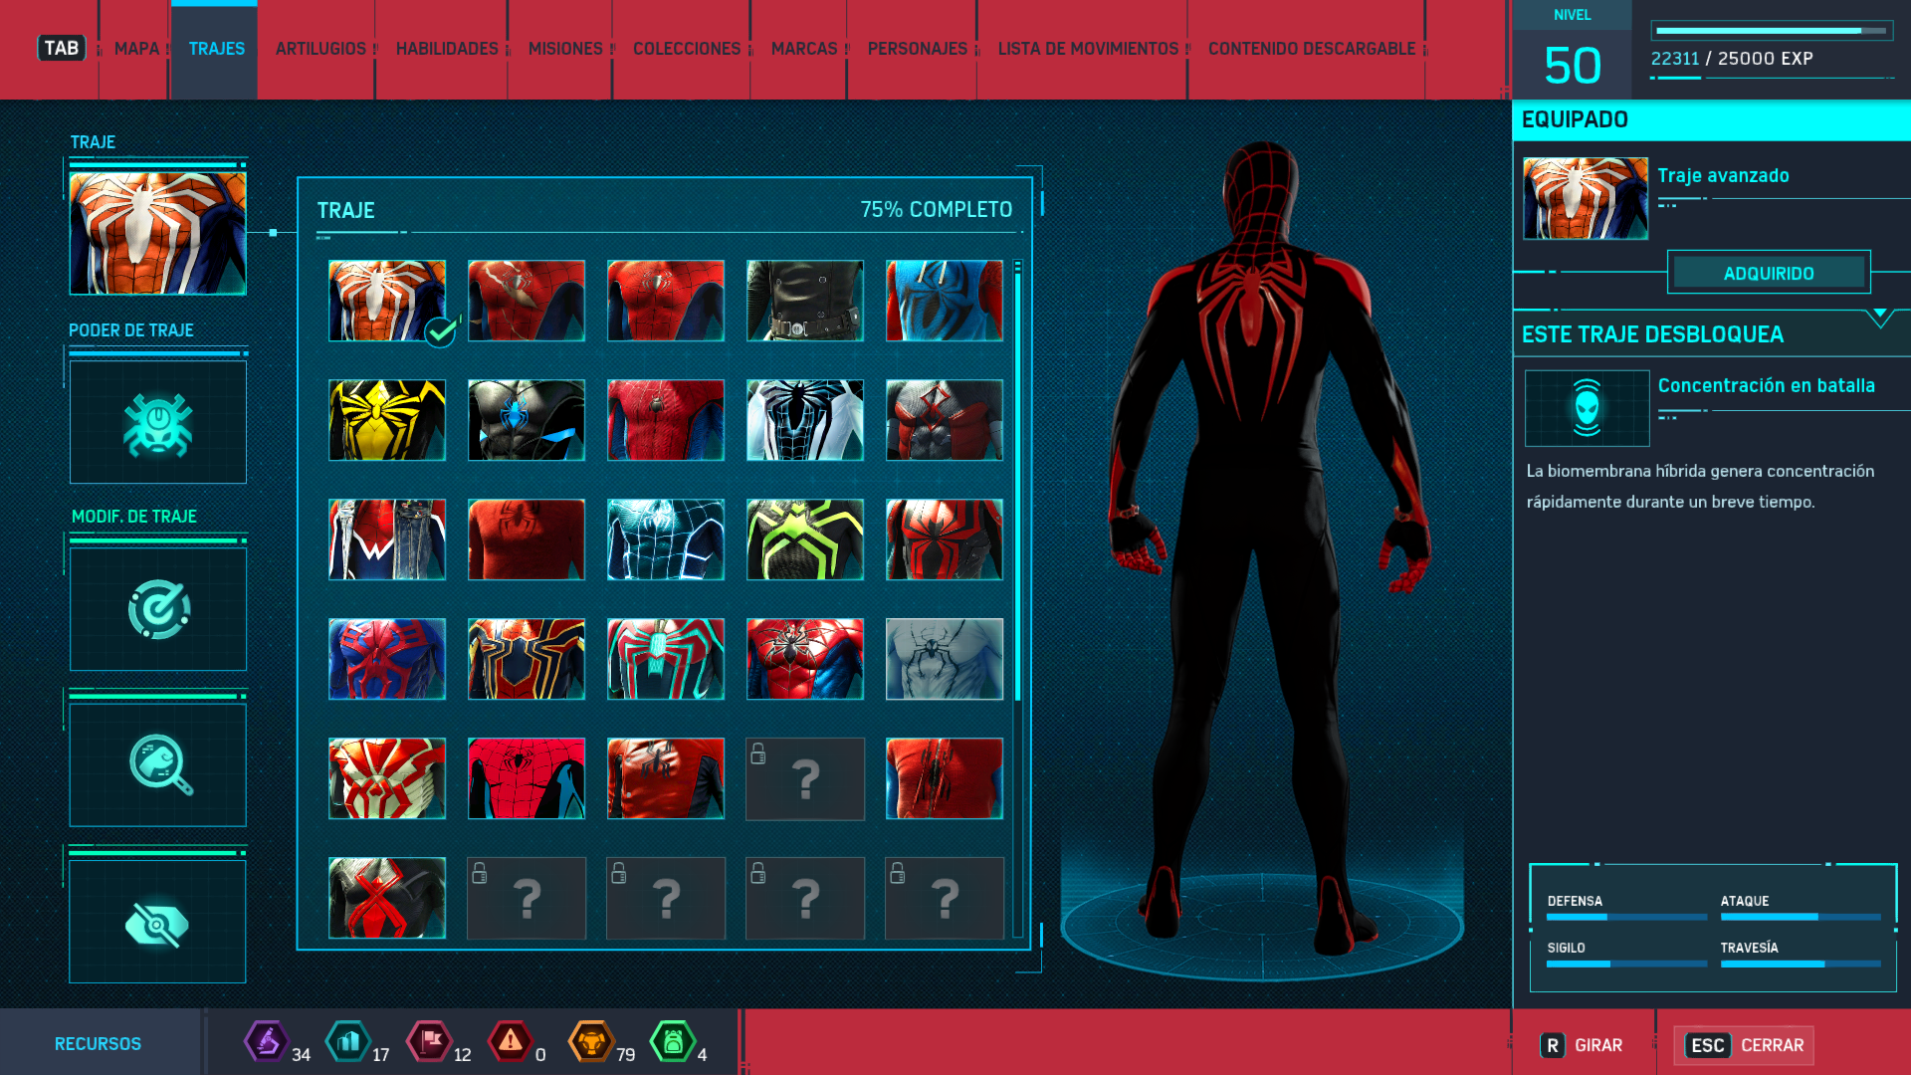1911x1075 pixels.
Task: Select the locked suit in row five
Action: point(805,778)
